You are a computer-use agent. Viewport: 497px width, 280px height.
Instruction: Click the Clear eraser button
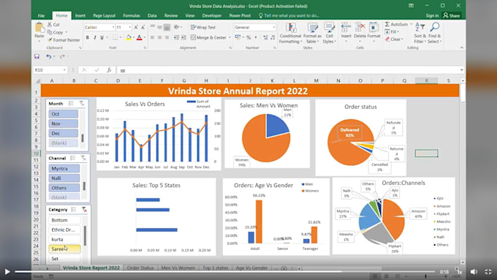click(394, 39)
